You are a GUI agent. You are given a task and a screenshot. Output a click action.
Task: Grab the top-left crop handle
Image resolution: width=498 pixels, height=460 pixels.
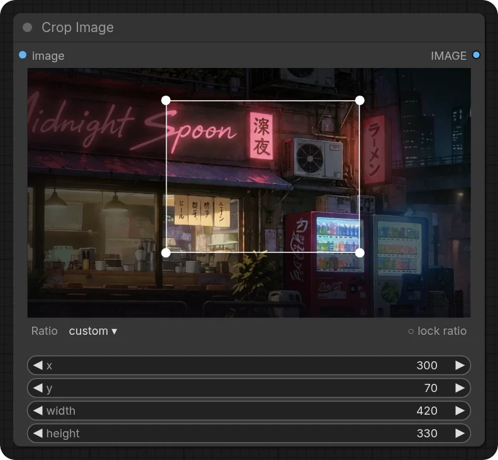click(166, 101)
